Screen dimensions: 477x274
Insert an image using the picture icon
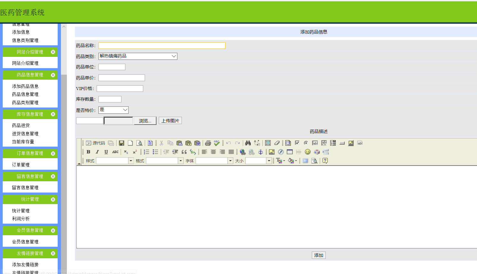pos(272,152)
